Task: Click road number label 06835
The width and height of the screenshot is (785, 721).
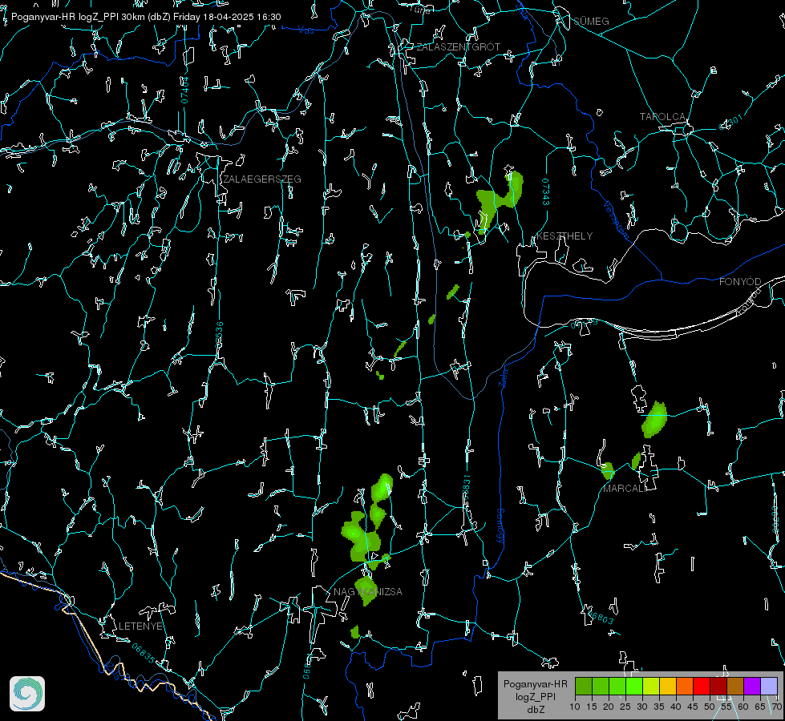Action: pyautogui.click(x=144, y=653)
